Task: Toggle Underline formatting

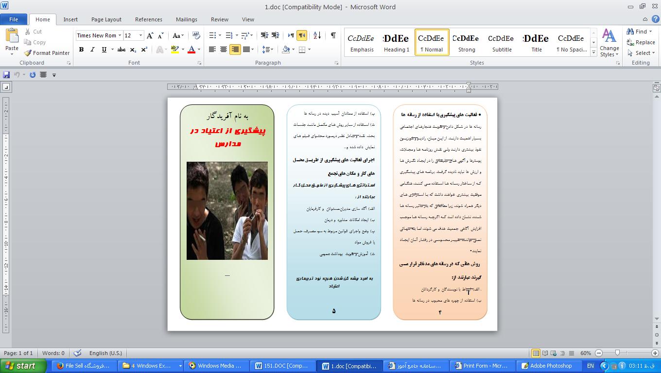Action: tap(104, 50)
